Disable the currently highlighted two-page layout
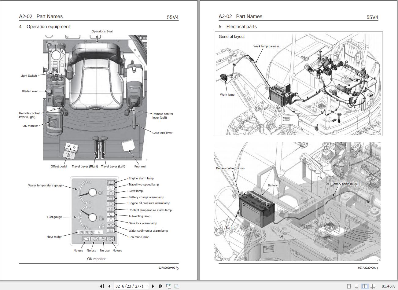Viewport: 398px width, 290px height. pyautogui.click(x=365, y=286)
